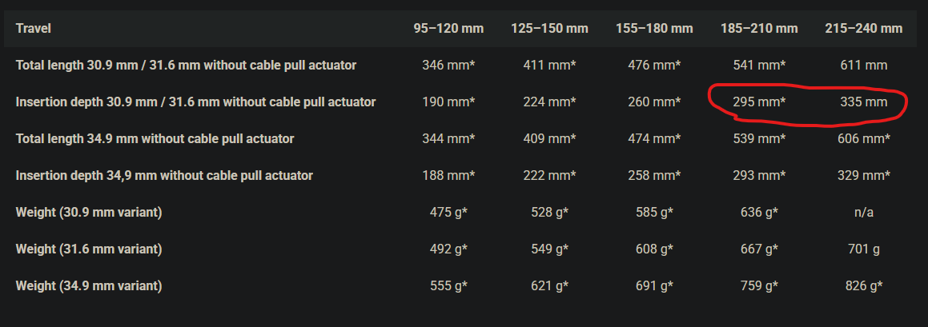Click the Total length 30.9 mm row label
The height and width of the screenshot is (327, 928).
tap(186, 65)
